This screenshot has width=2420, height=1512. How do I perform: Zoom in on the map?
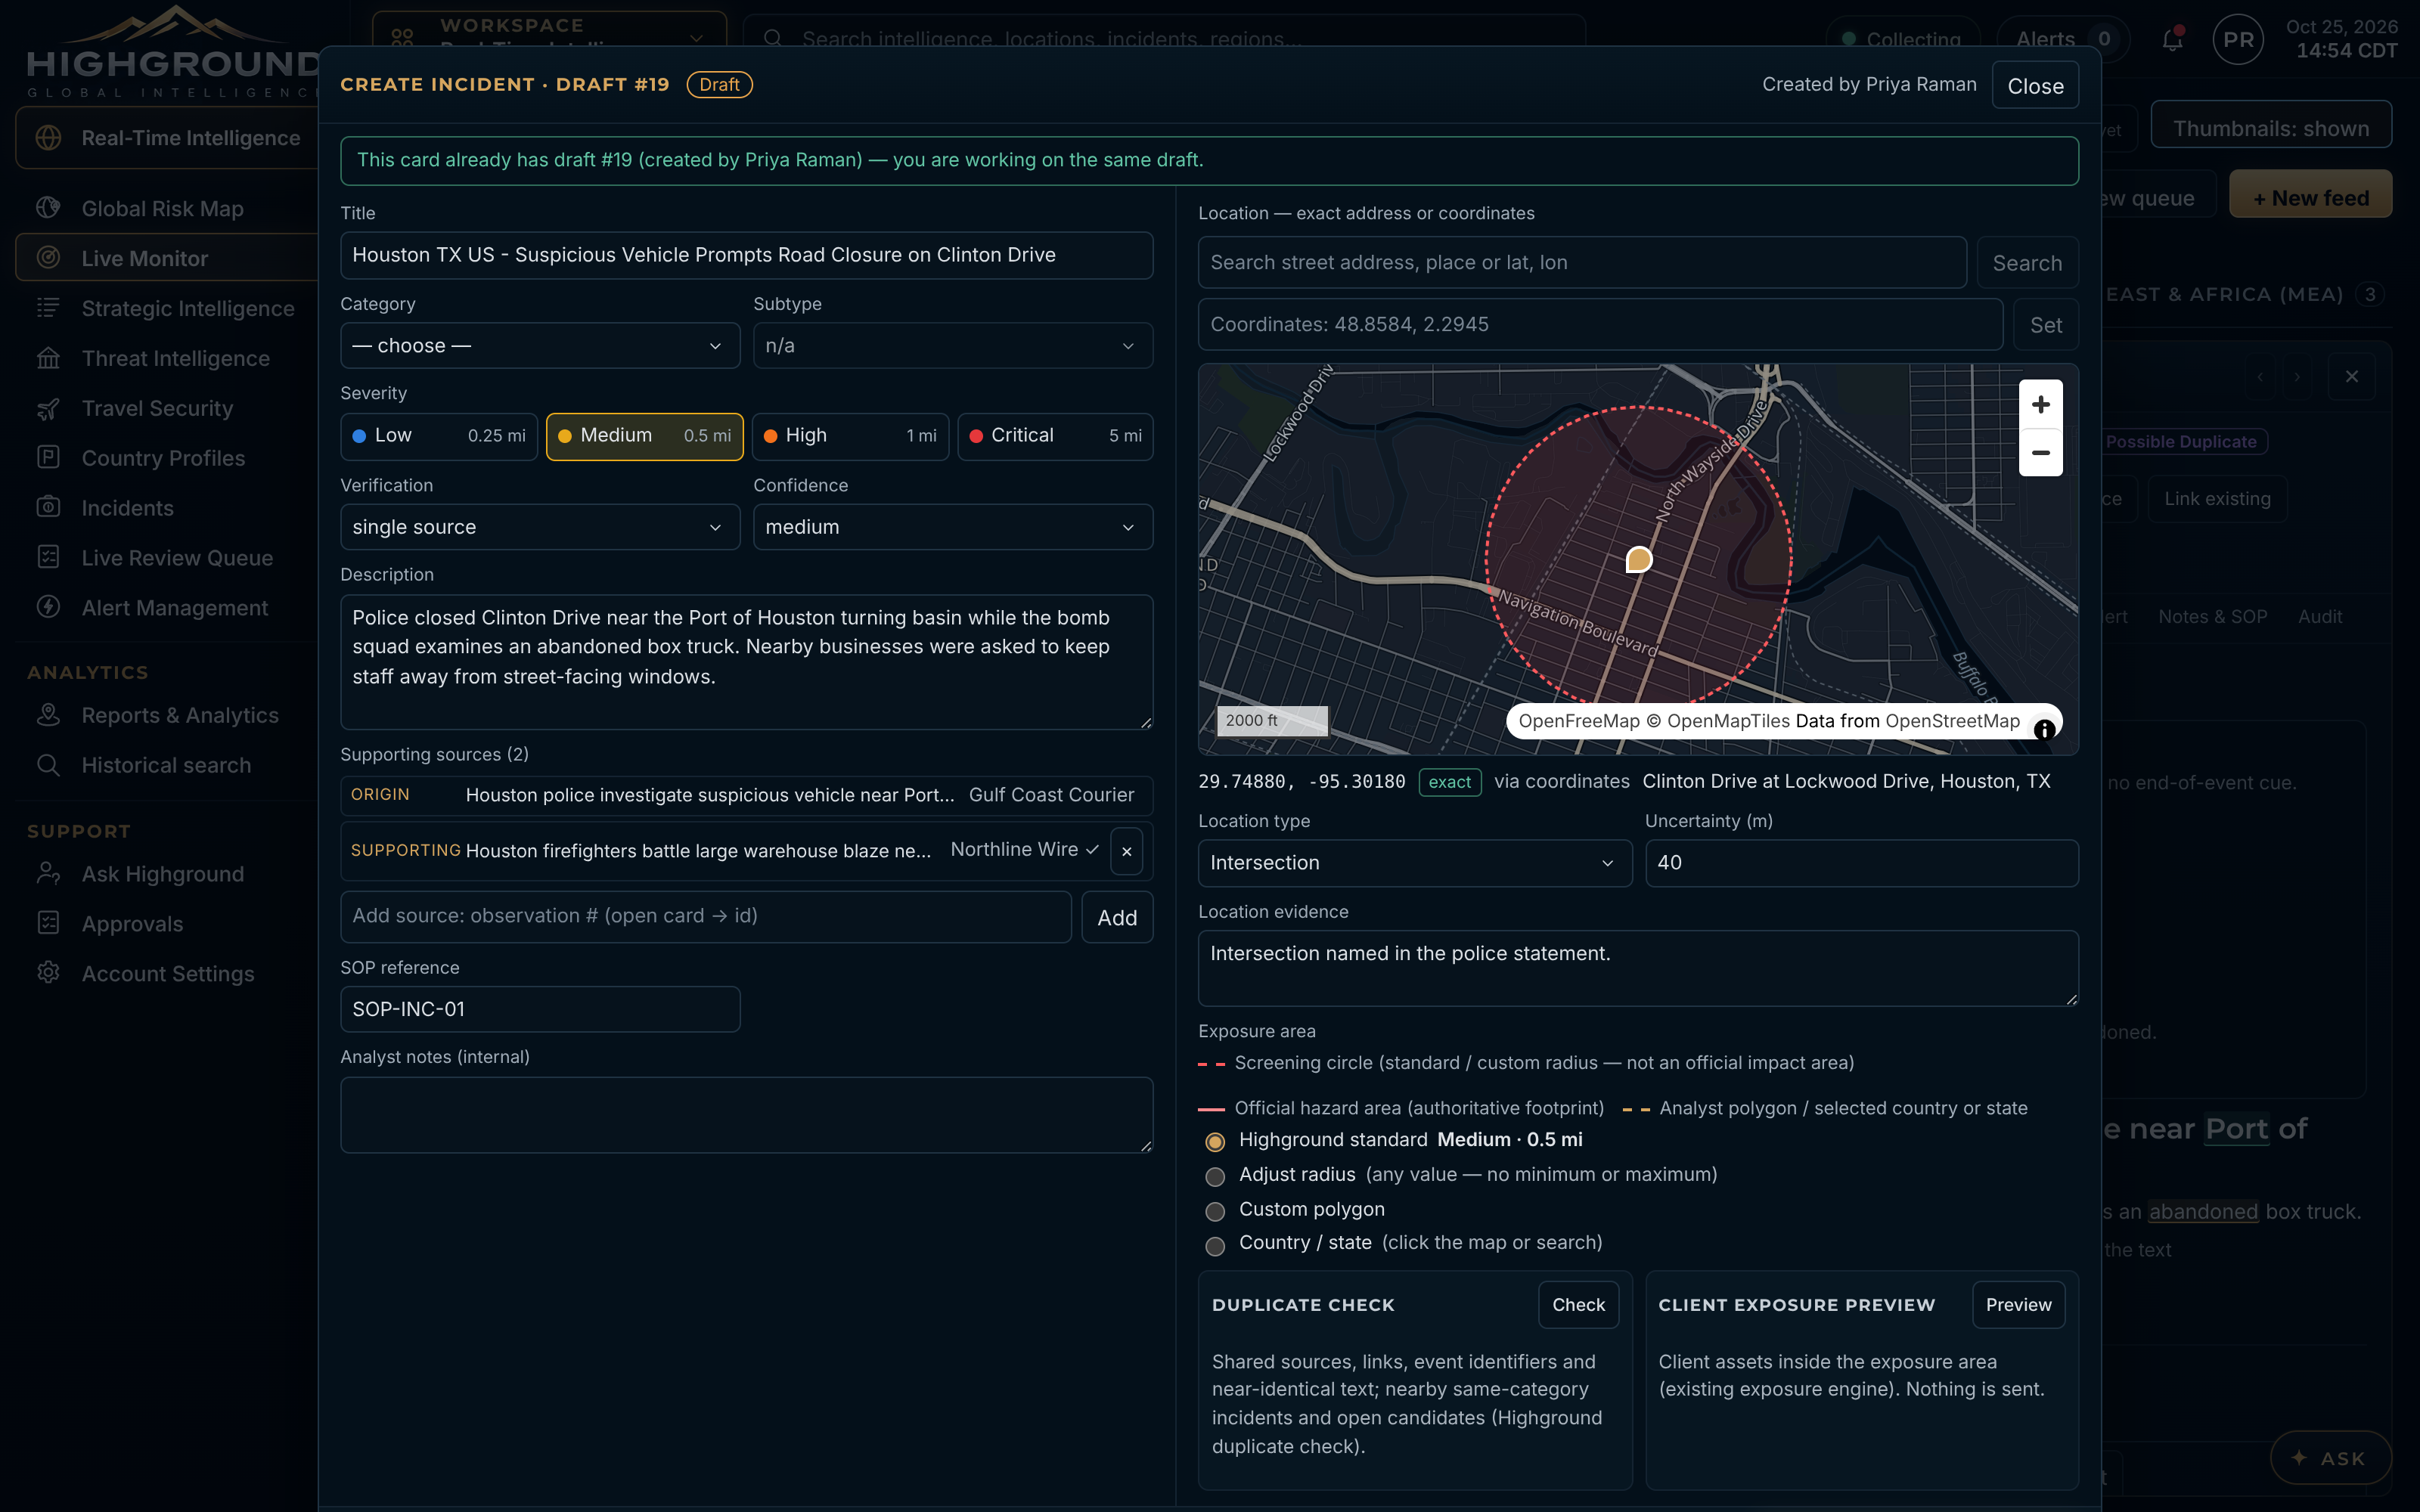point(2041,404)
